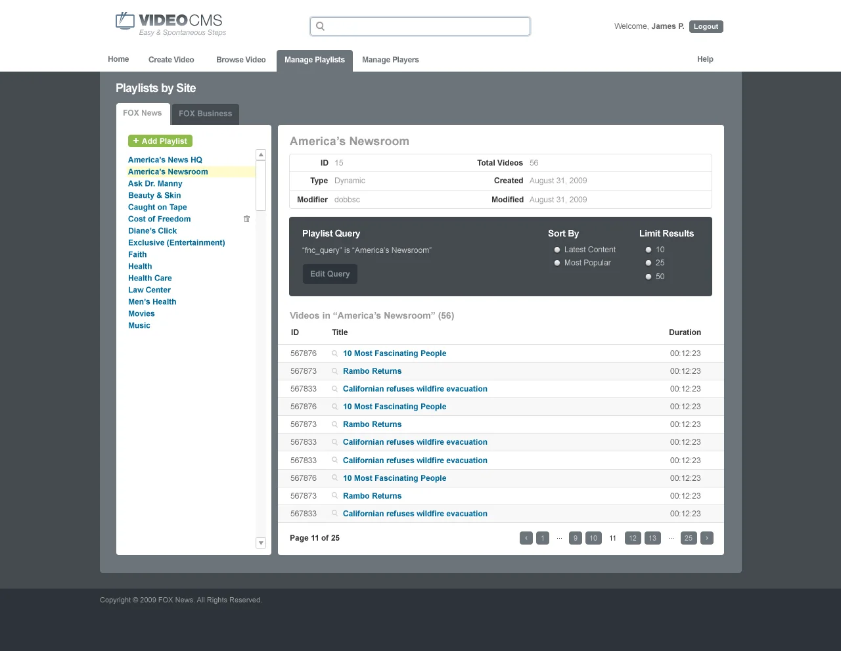Click the playlist list scrollbar thumb
Image resolution: width=841 pixels, height=651 pixels.
pos(261,185)
